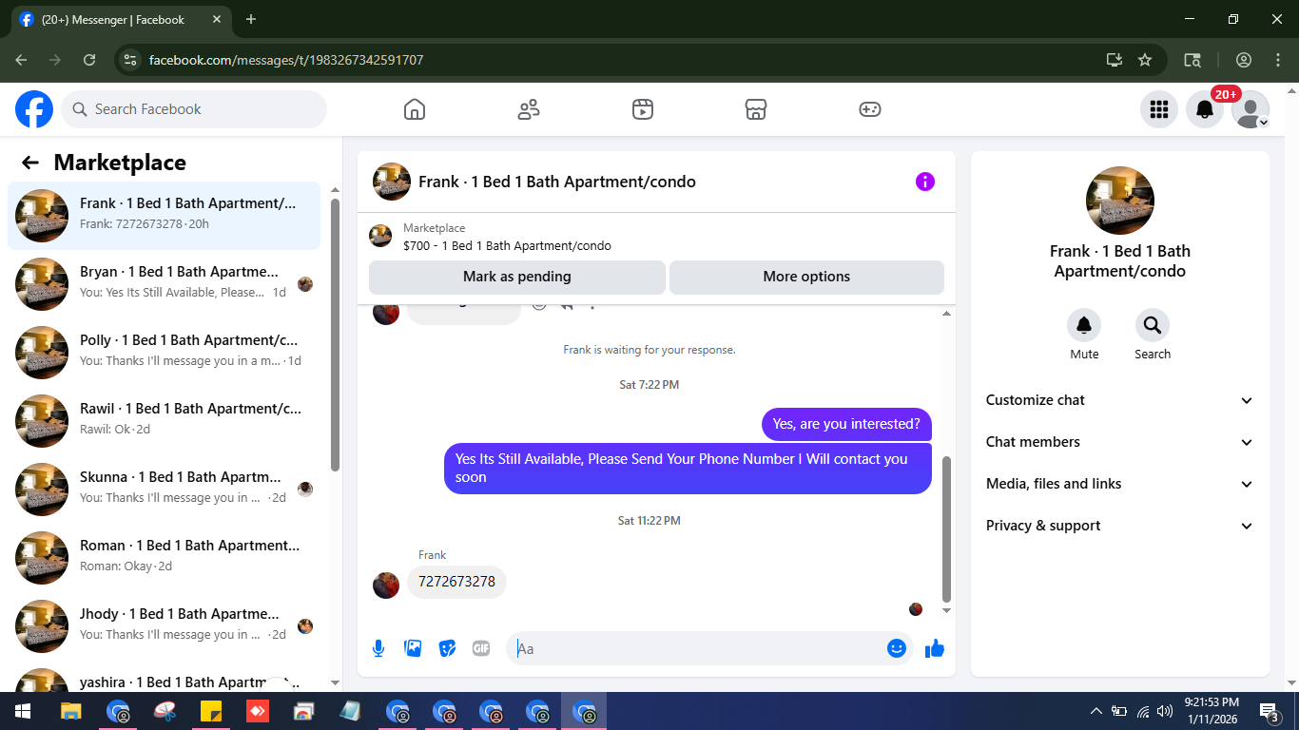Open Chrome profile icon in toolbar
The width and height of the screenshot is (1299, 730).
click(x=1244, y=60)
